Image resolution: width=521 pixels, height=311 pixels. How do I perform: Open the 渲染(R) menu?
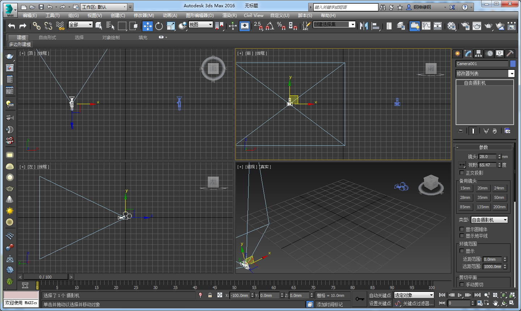pyautogui.click(x=230, y=16)
